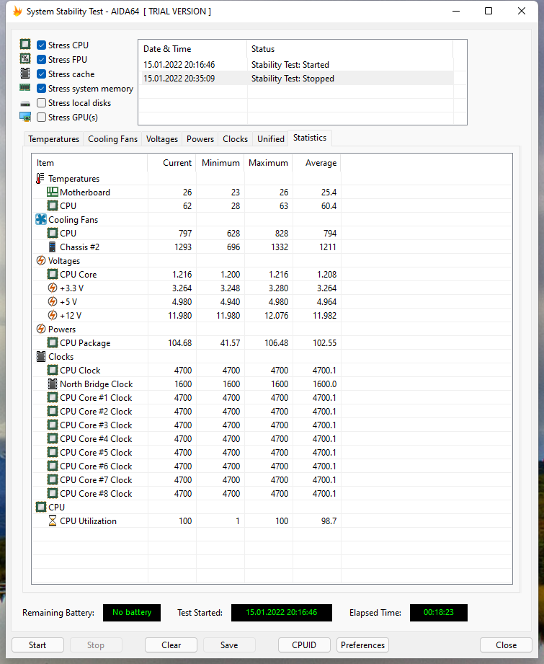This screenshot has width=544, height=664.
Task: Click the CPU Clock chip icon
Action: (x=53, y=370)
